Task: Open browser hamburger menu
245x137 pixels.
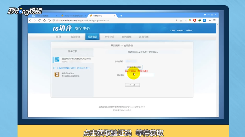Action: click(215, 20)
